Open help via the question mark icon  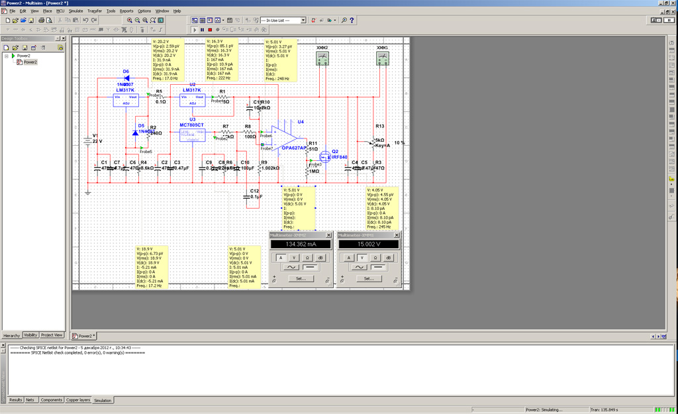[352, 21]
